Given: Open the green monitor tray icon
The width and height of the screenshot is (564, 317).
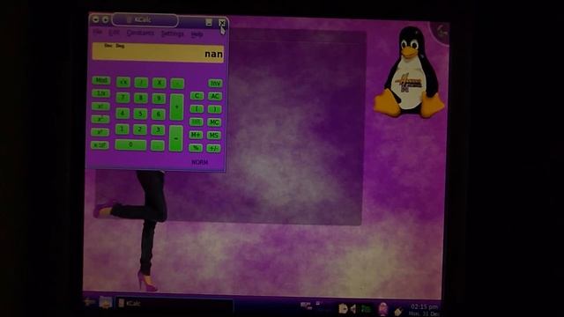Looking at the screenshot, I should 367,309.
